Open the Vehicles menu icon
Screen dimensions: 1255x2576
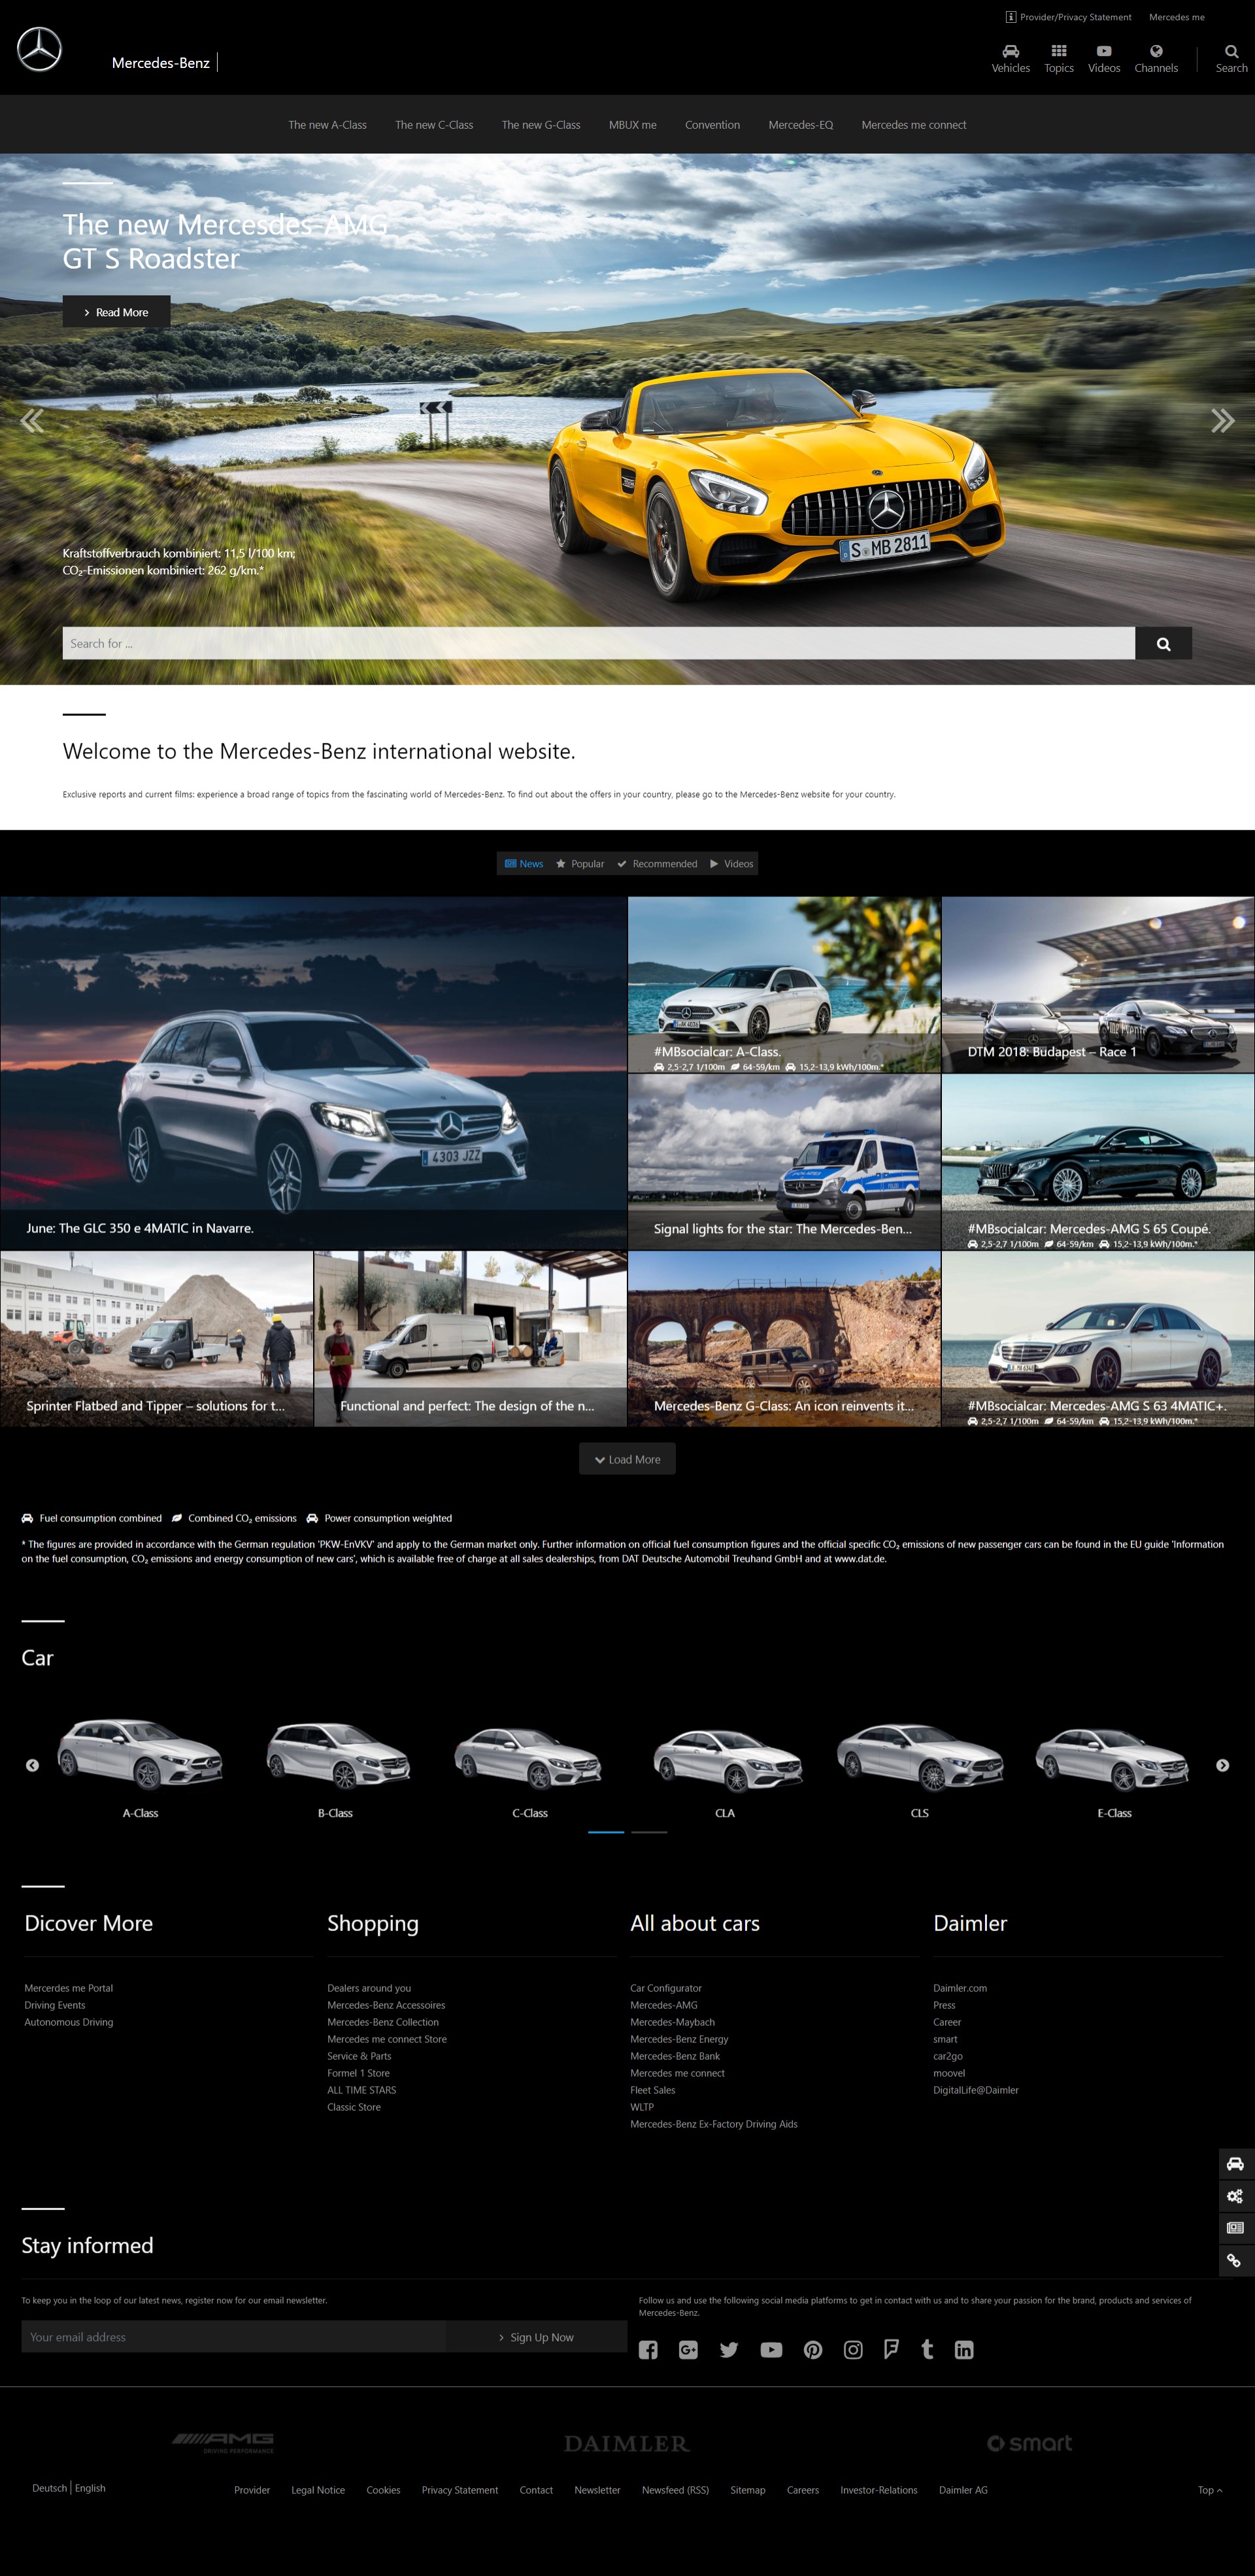(x=1010, y=52)
